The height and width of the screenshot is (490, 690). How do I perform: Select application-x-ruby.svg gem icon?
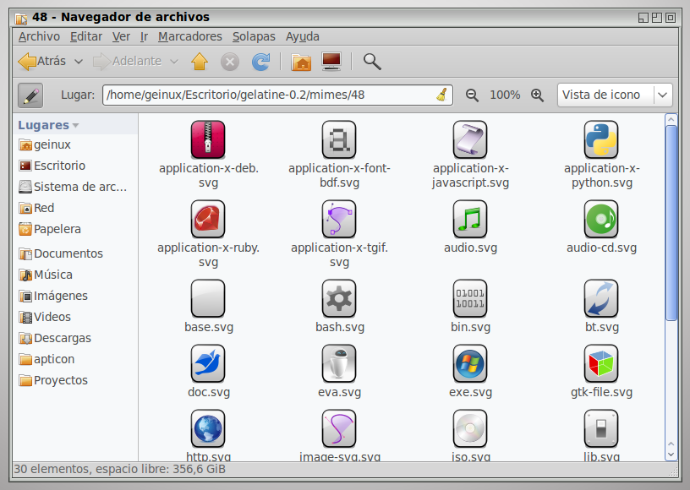click(x=208, y=220)
